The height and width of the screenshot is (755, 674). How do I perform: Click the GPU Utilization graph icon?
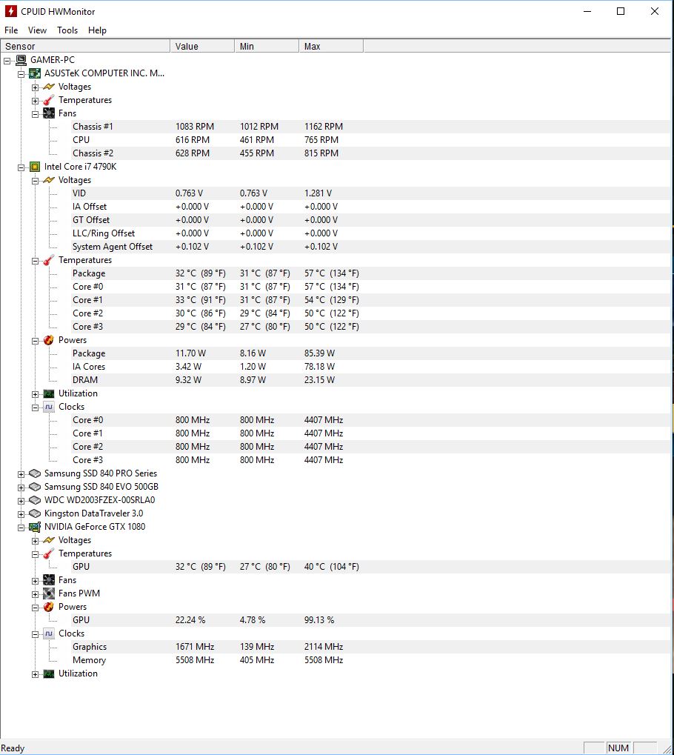pos(49,673)
